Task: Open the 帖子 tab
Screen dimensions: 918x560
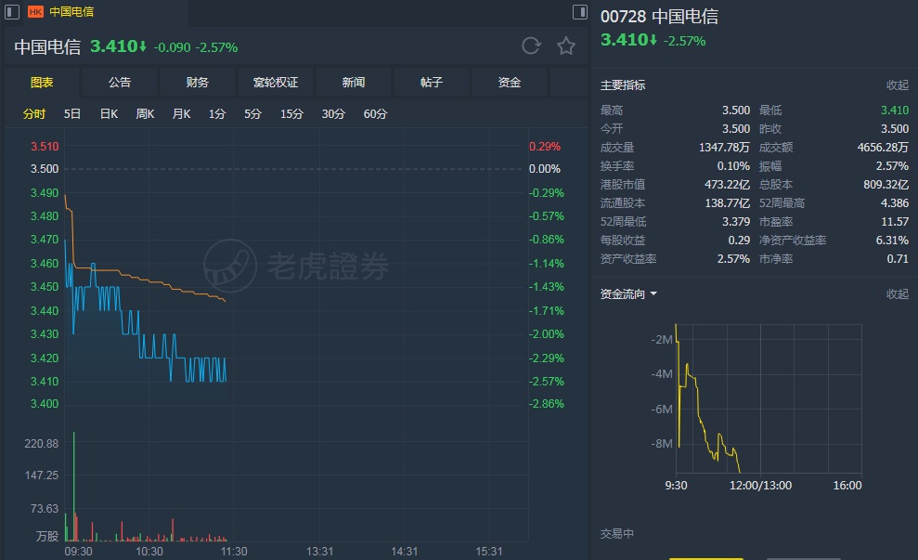Action: coord(431,82)
